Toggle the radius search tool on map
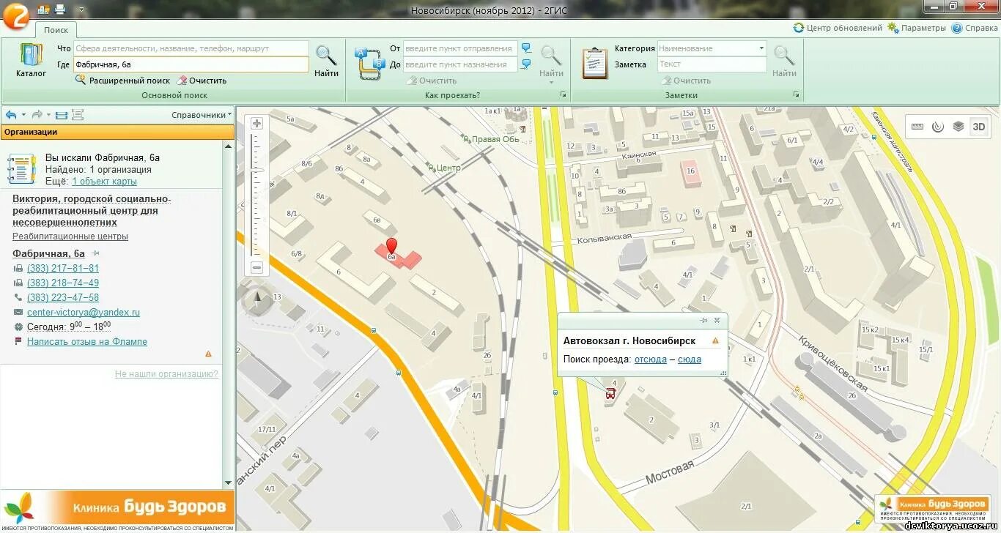This screenshot has height=533, width=1001. pos(937,127)
